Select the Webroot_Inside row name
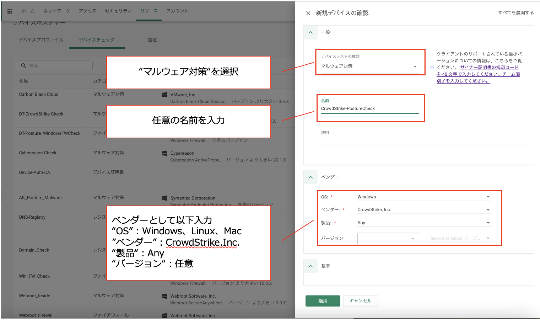The height and width of the screenshot is (320, 540). [x=34, y=296]
